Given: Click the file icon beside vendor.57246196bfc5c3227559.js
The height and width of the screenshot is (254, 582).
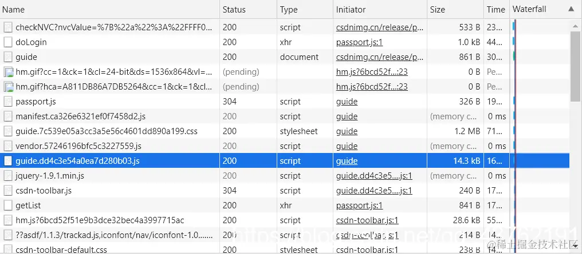Looking at the screenshot, I should [8, 146].
